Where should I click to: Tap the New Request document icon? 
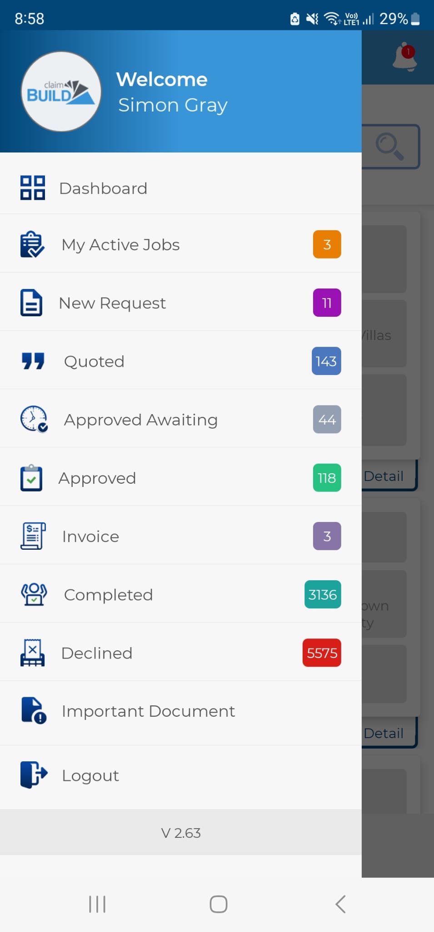click(x=31, y=303)
